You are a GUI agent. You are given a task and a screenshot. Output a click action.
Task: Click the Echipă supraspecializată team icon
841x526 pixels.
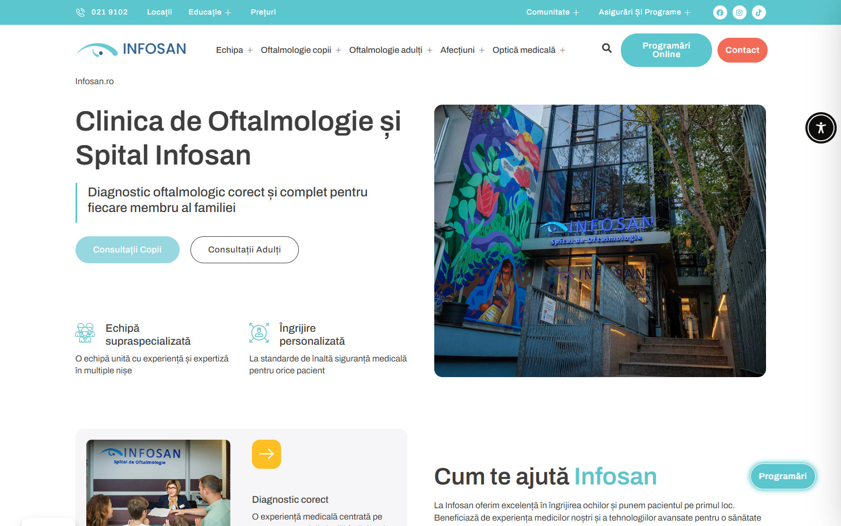(85, 333)
